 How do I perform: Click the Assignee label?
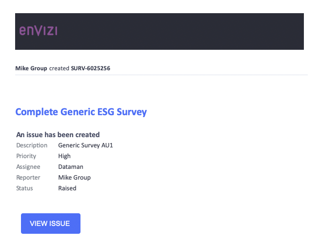28,167
